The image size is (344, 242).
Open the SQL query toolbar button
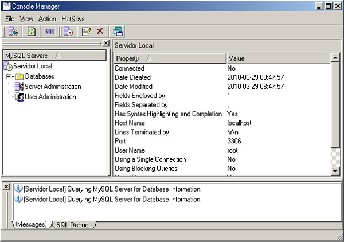(x=49, y=32)
